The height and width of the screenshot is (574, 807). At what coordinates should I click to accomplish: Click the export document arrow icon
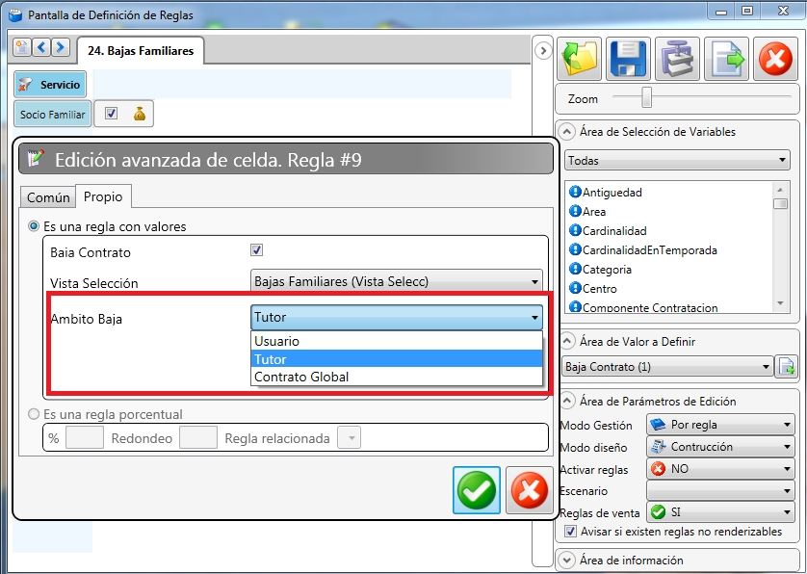[x=726, y=59]
